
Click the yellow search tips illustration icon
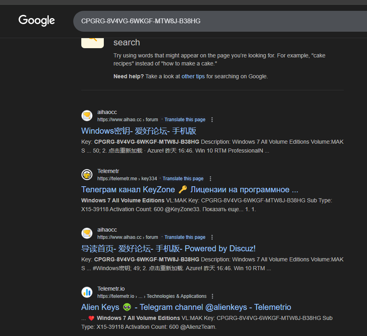pyautogui.click(x=93, y=43)
